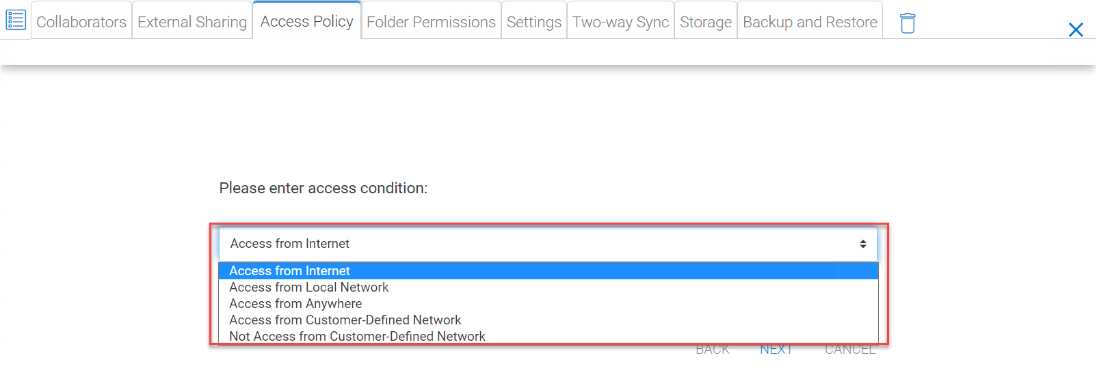1097x379 pixels.
Task: Click the CANCEL button
Action: [x=850, y=350]
